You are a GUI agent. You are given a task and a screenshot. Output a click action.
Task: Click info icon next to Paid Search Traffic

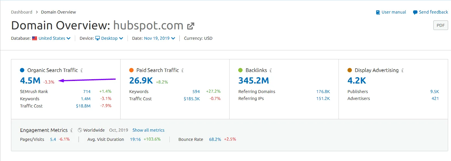[182, 70]
